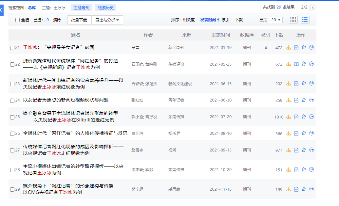Image resolution: width=339 pixels, height=206 pixels.
Task: Open the source 青年记者
Action: (x=176, y=100)
